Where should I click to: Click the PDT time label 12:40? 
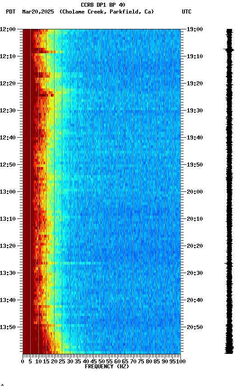(x=8, y=138)
